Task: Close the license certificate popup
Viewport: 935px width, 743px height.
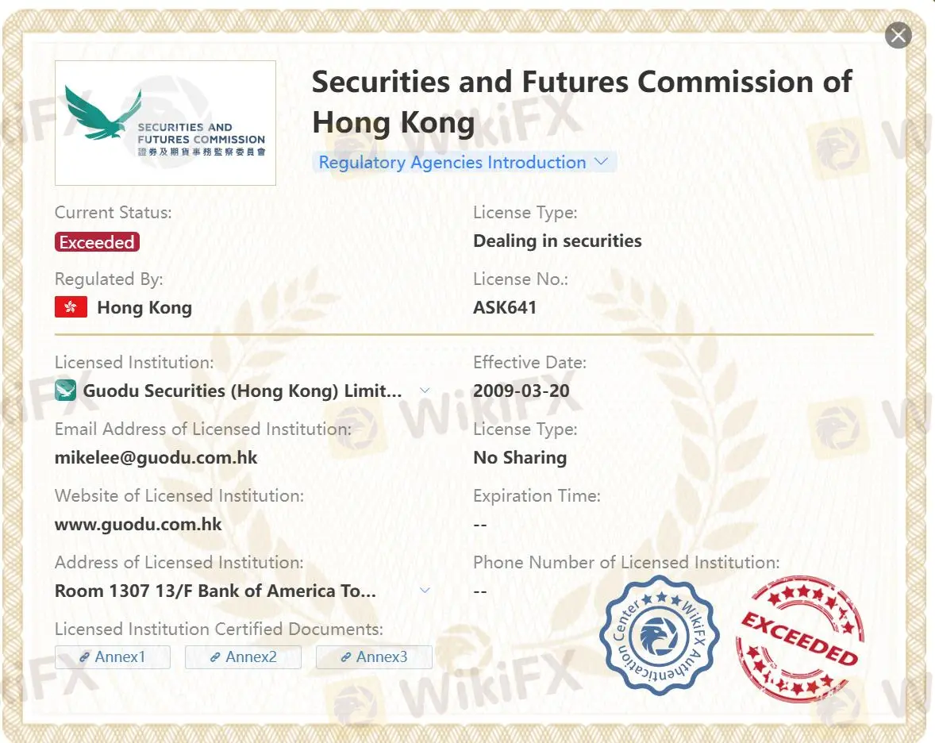Action: coord(898,35)
